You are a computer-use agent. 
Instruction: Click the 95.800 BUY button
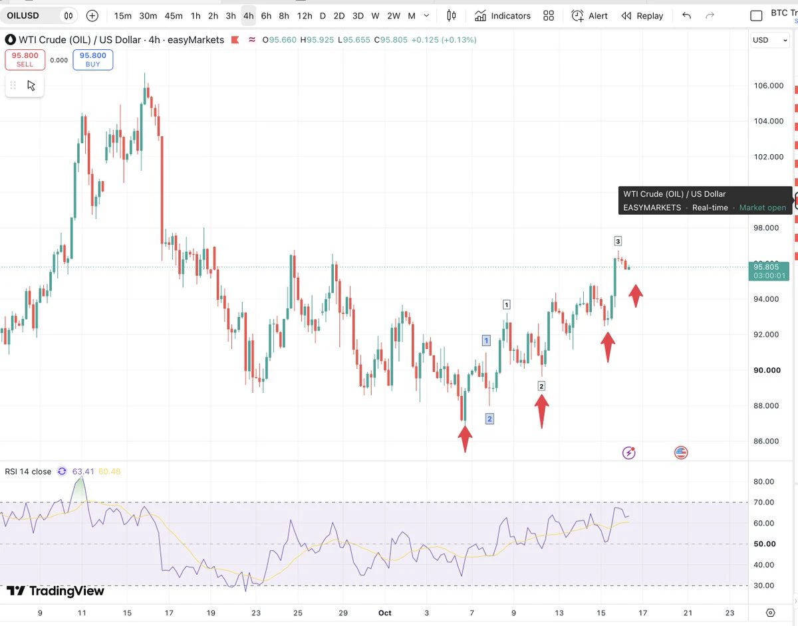pos(92,59)
